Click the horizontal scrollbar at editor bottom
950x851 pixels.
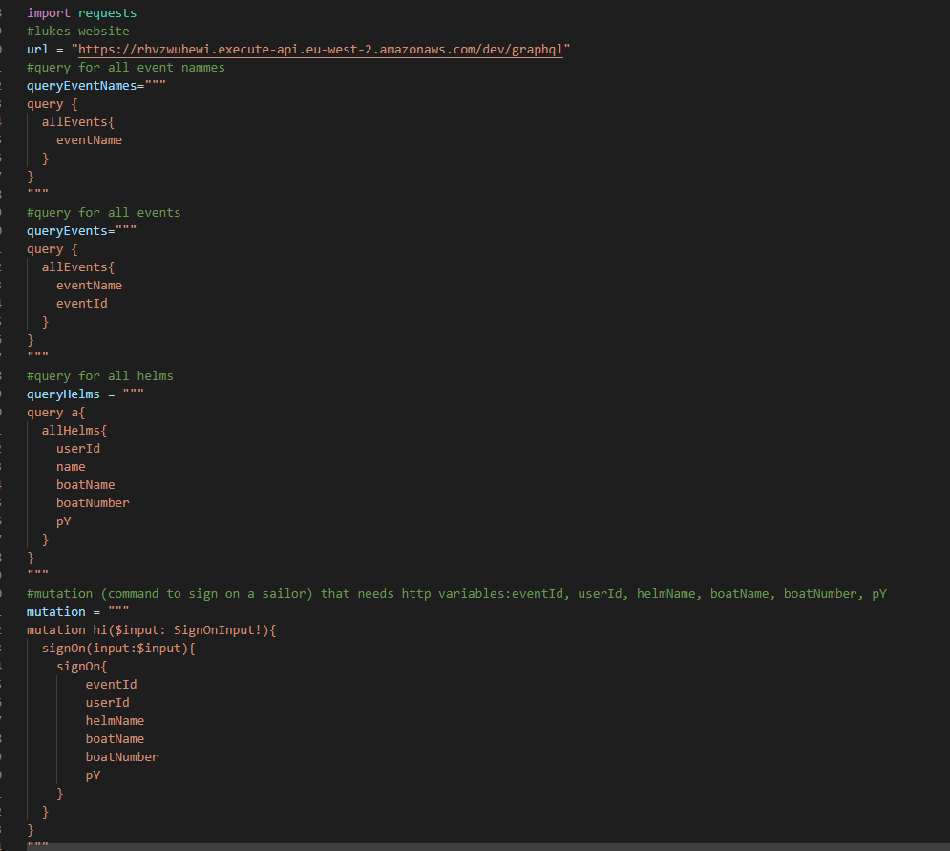[488, 847]
